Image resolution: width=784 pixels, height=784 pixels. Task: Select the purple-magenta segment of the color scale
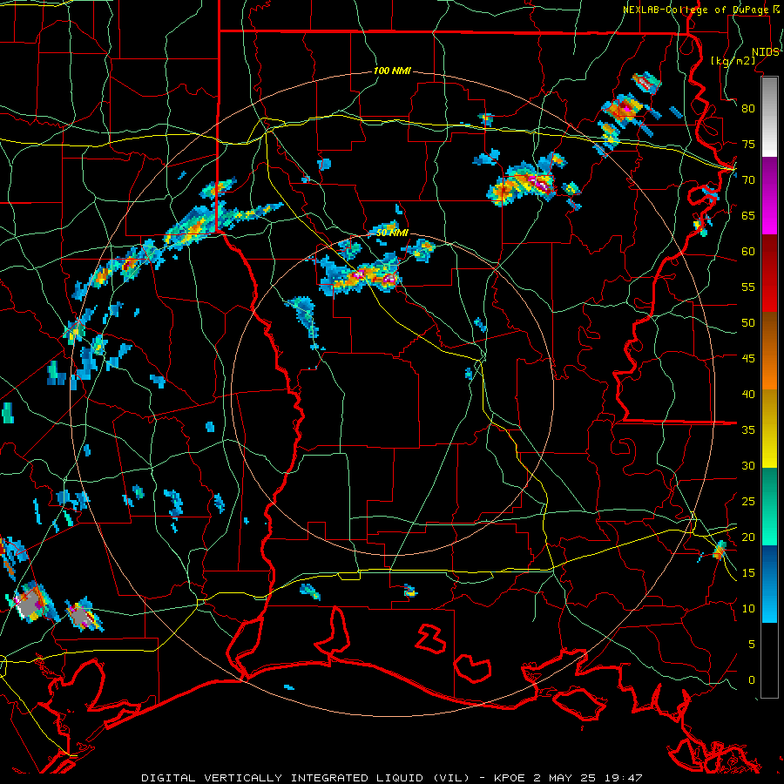770,195
